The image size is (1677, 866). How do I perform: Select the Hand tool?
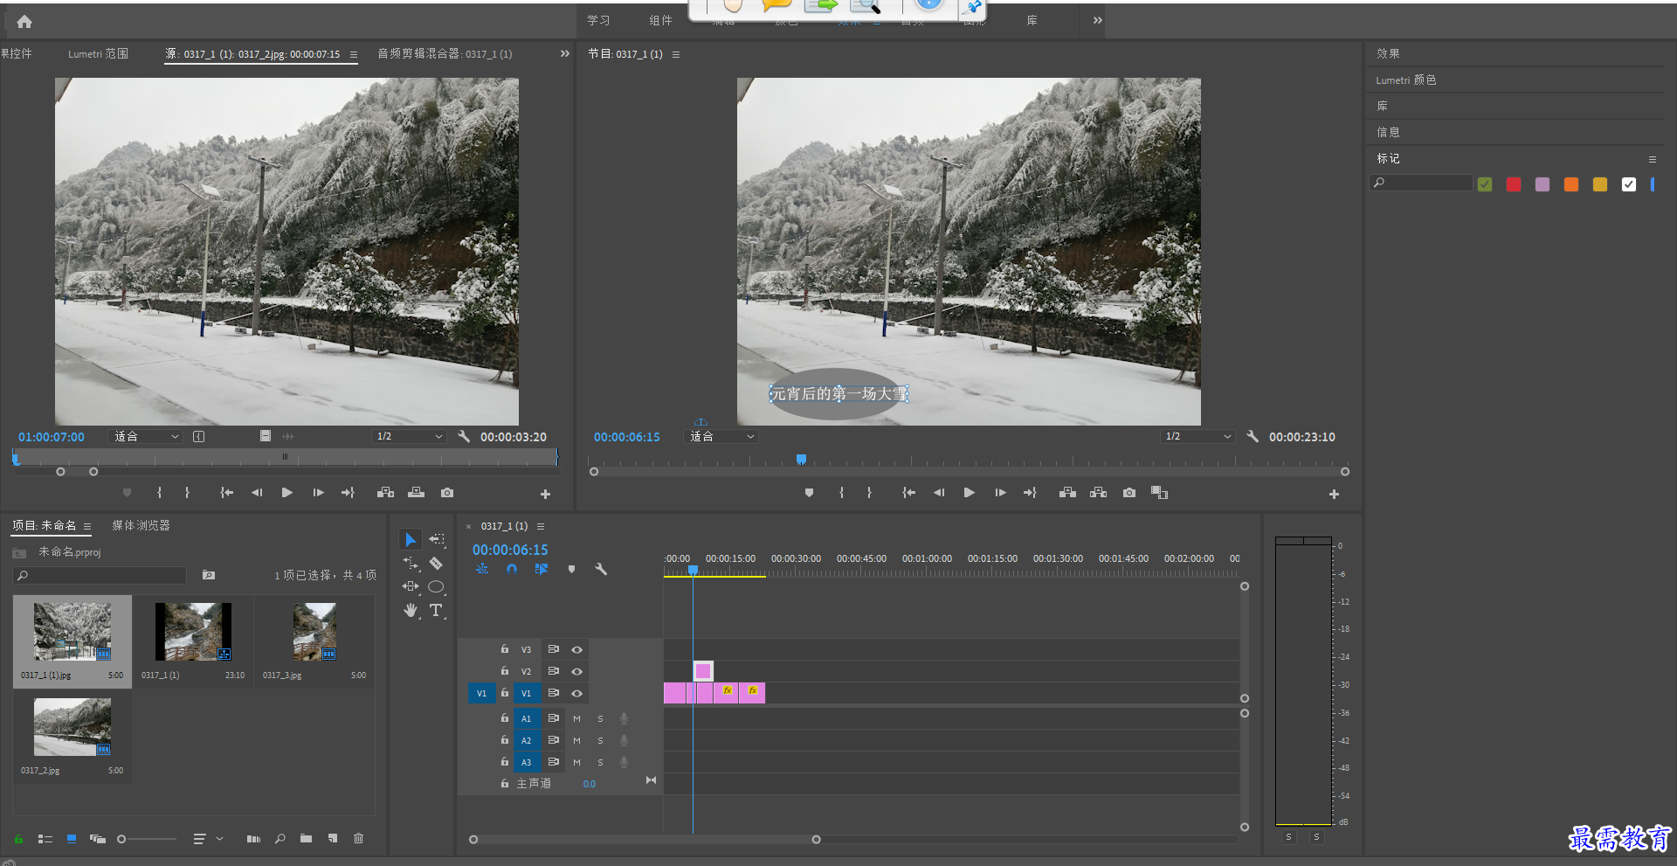[411, 610]
